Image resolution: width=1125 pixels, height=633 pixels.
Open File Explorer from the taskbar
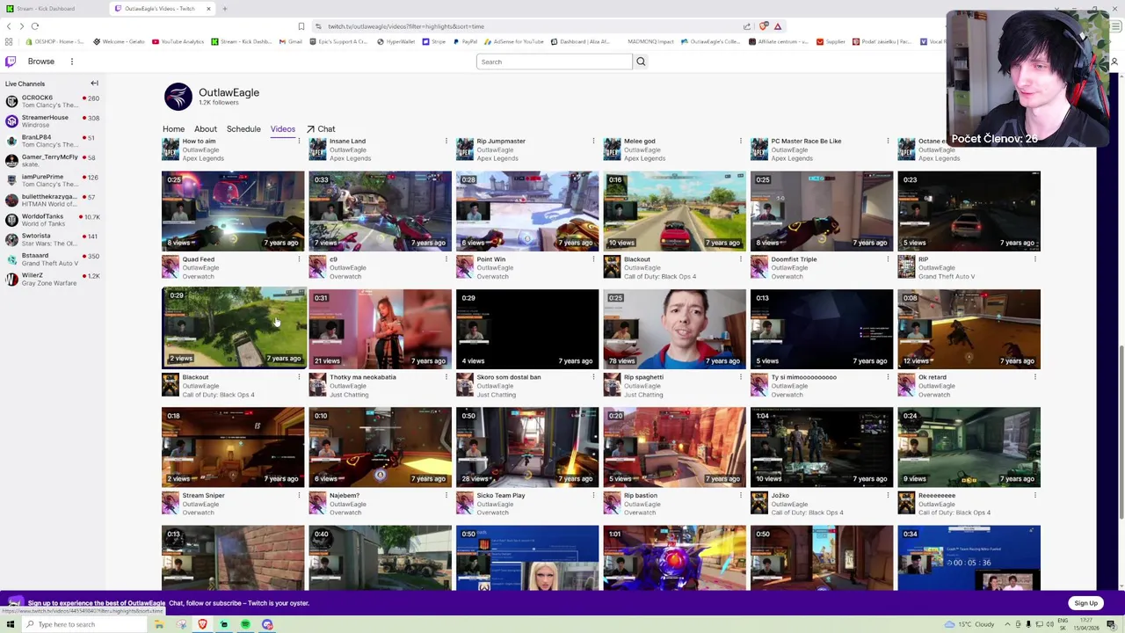coord(159,624)
